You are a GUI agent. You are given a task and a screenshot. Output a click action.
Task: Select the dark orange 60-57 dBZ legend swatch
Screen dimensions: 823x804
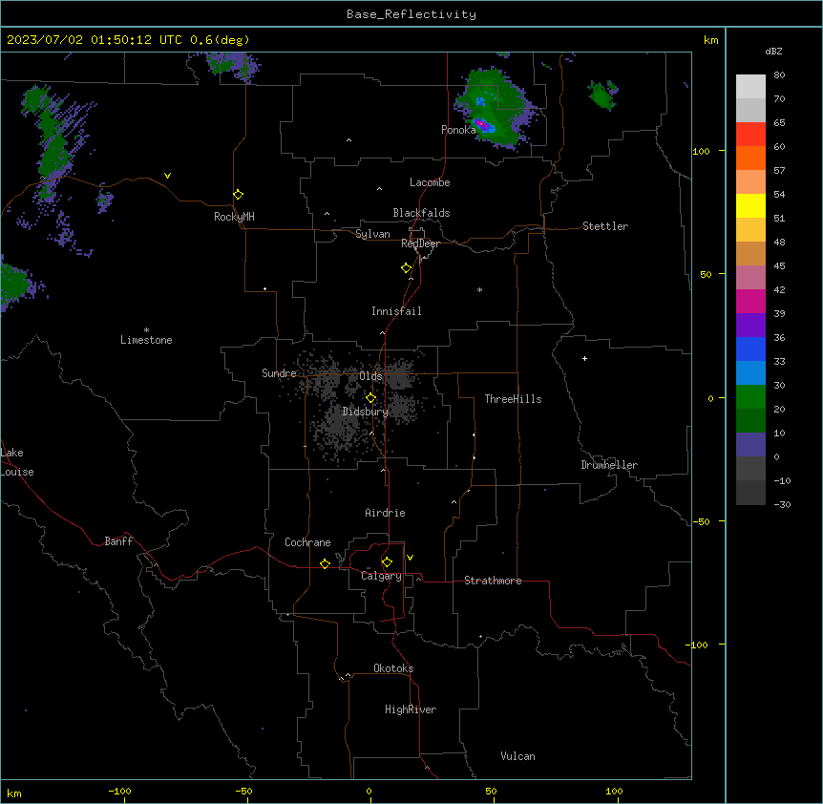750,159
